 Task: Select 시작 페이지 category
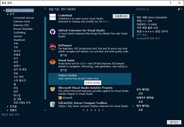20,81
